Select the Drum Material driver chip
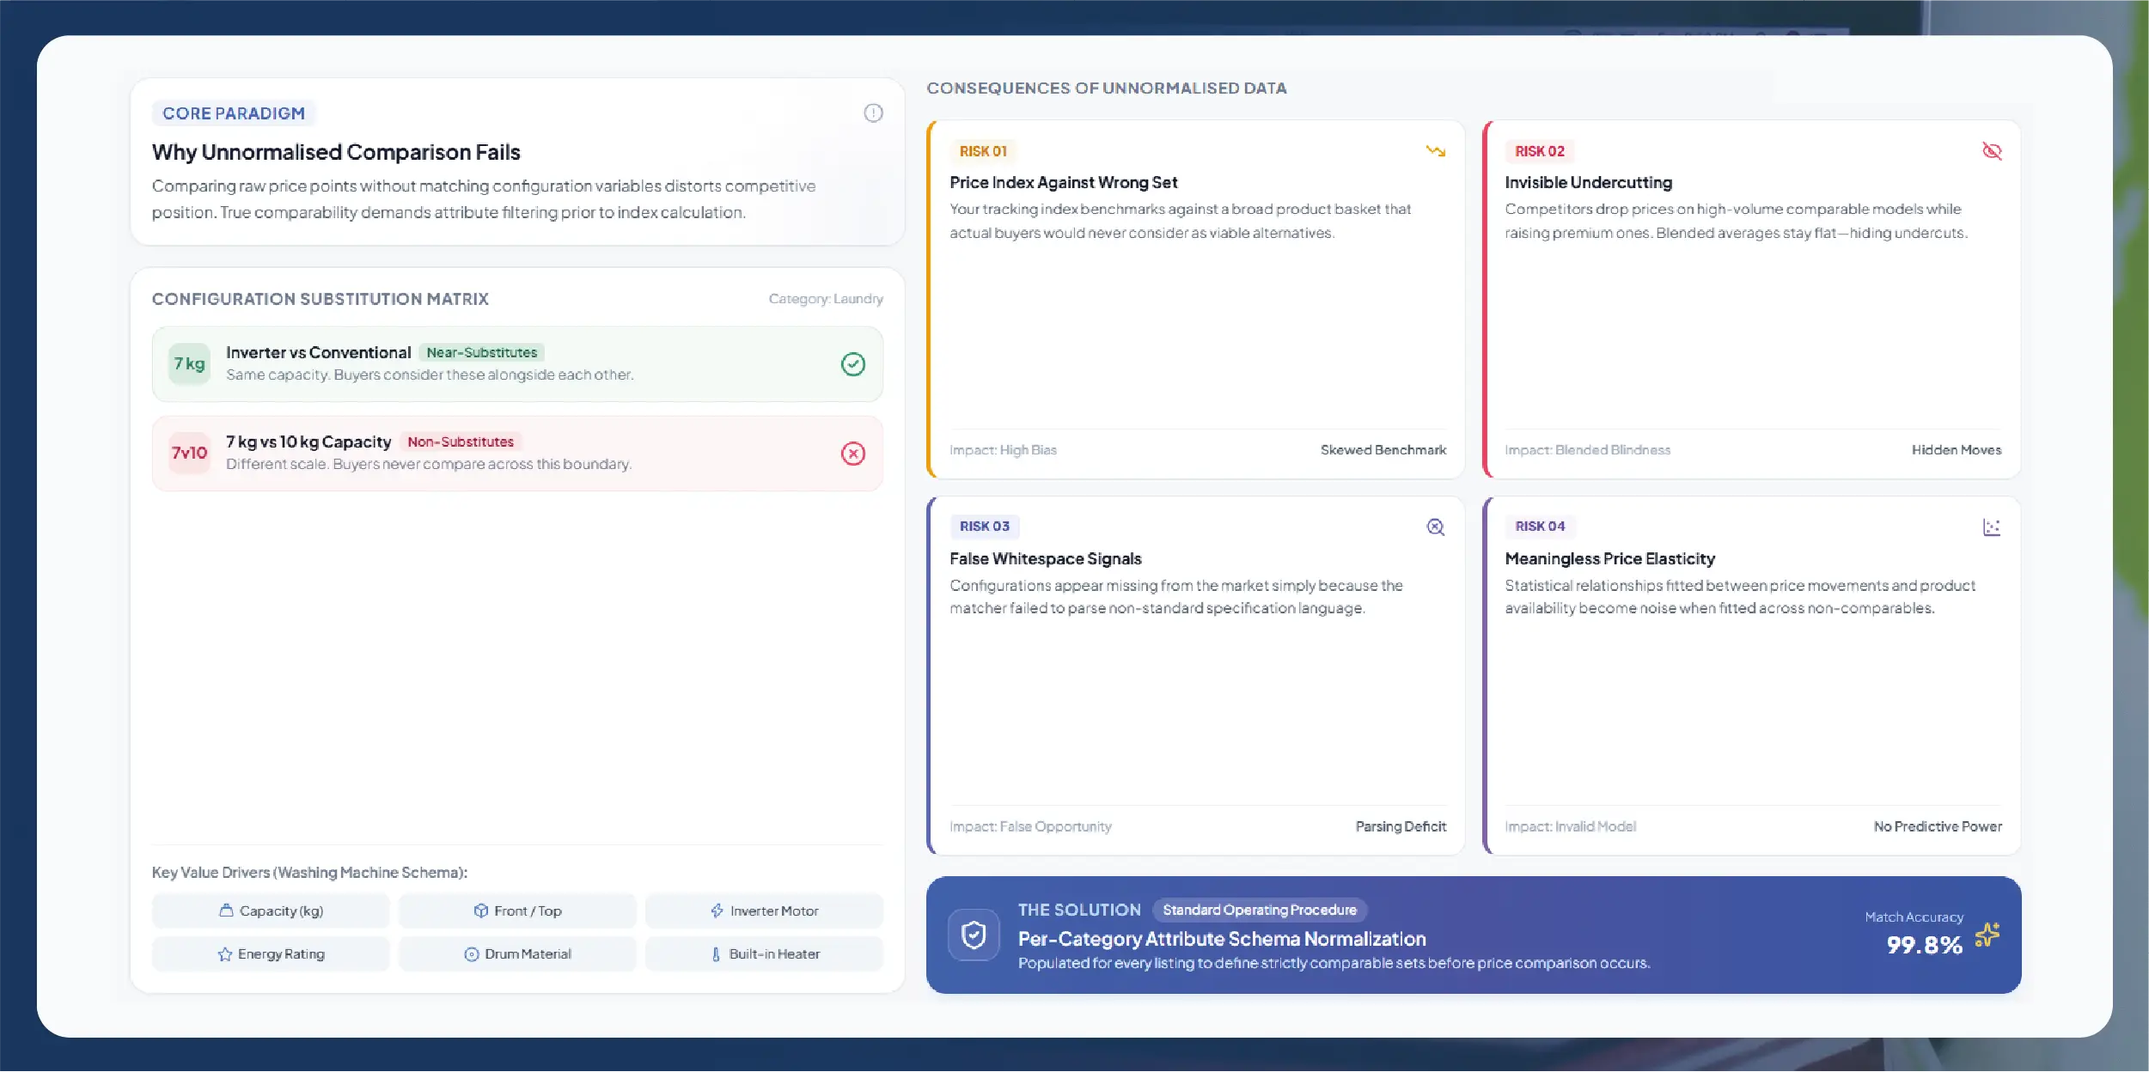The width and height of the screenshot is (2149, 1072). [517, 954]
